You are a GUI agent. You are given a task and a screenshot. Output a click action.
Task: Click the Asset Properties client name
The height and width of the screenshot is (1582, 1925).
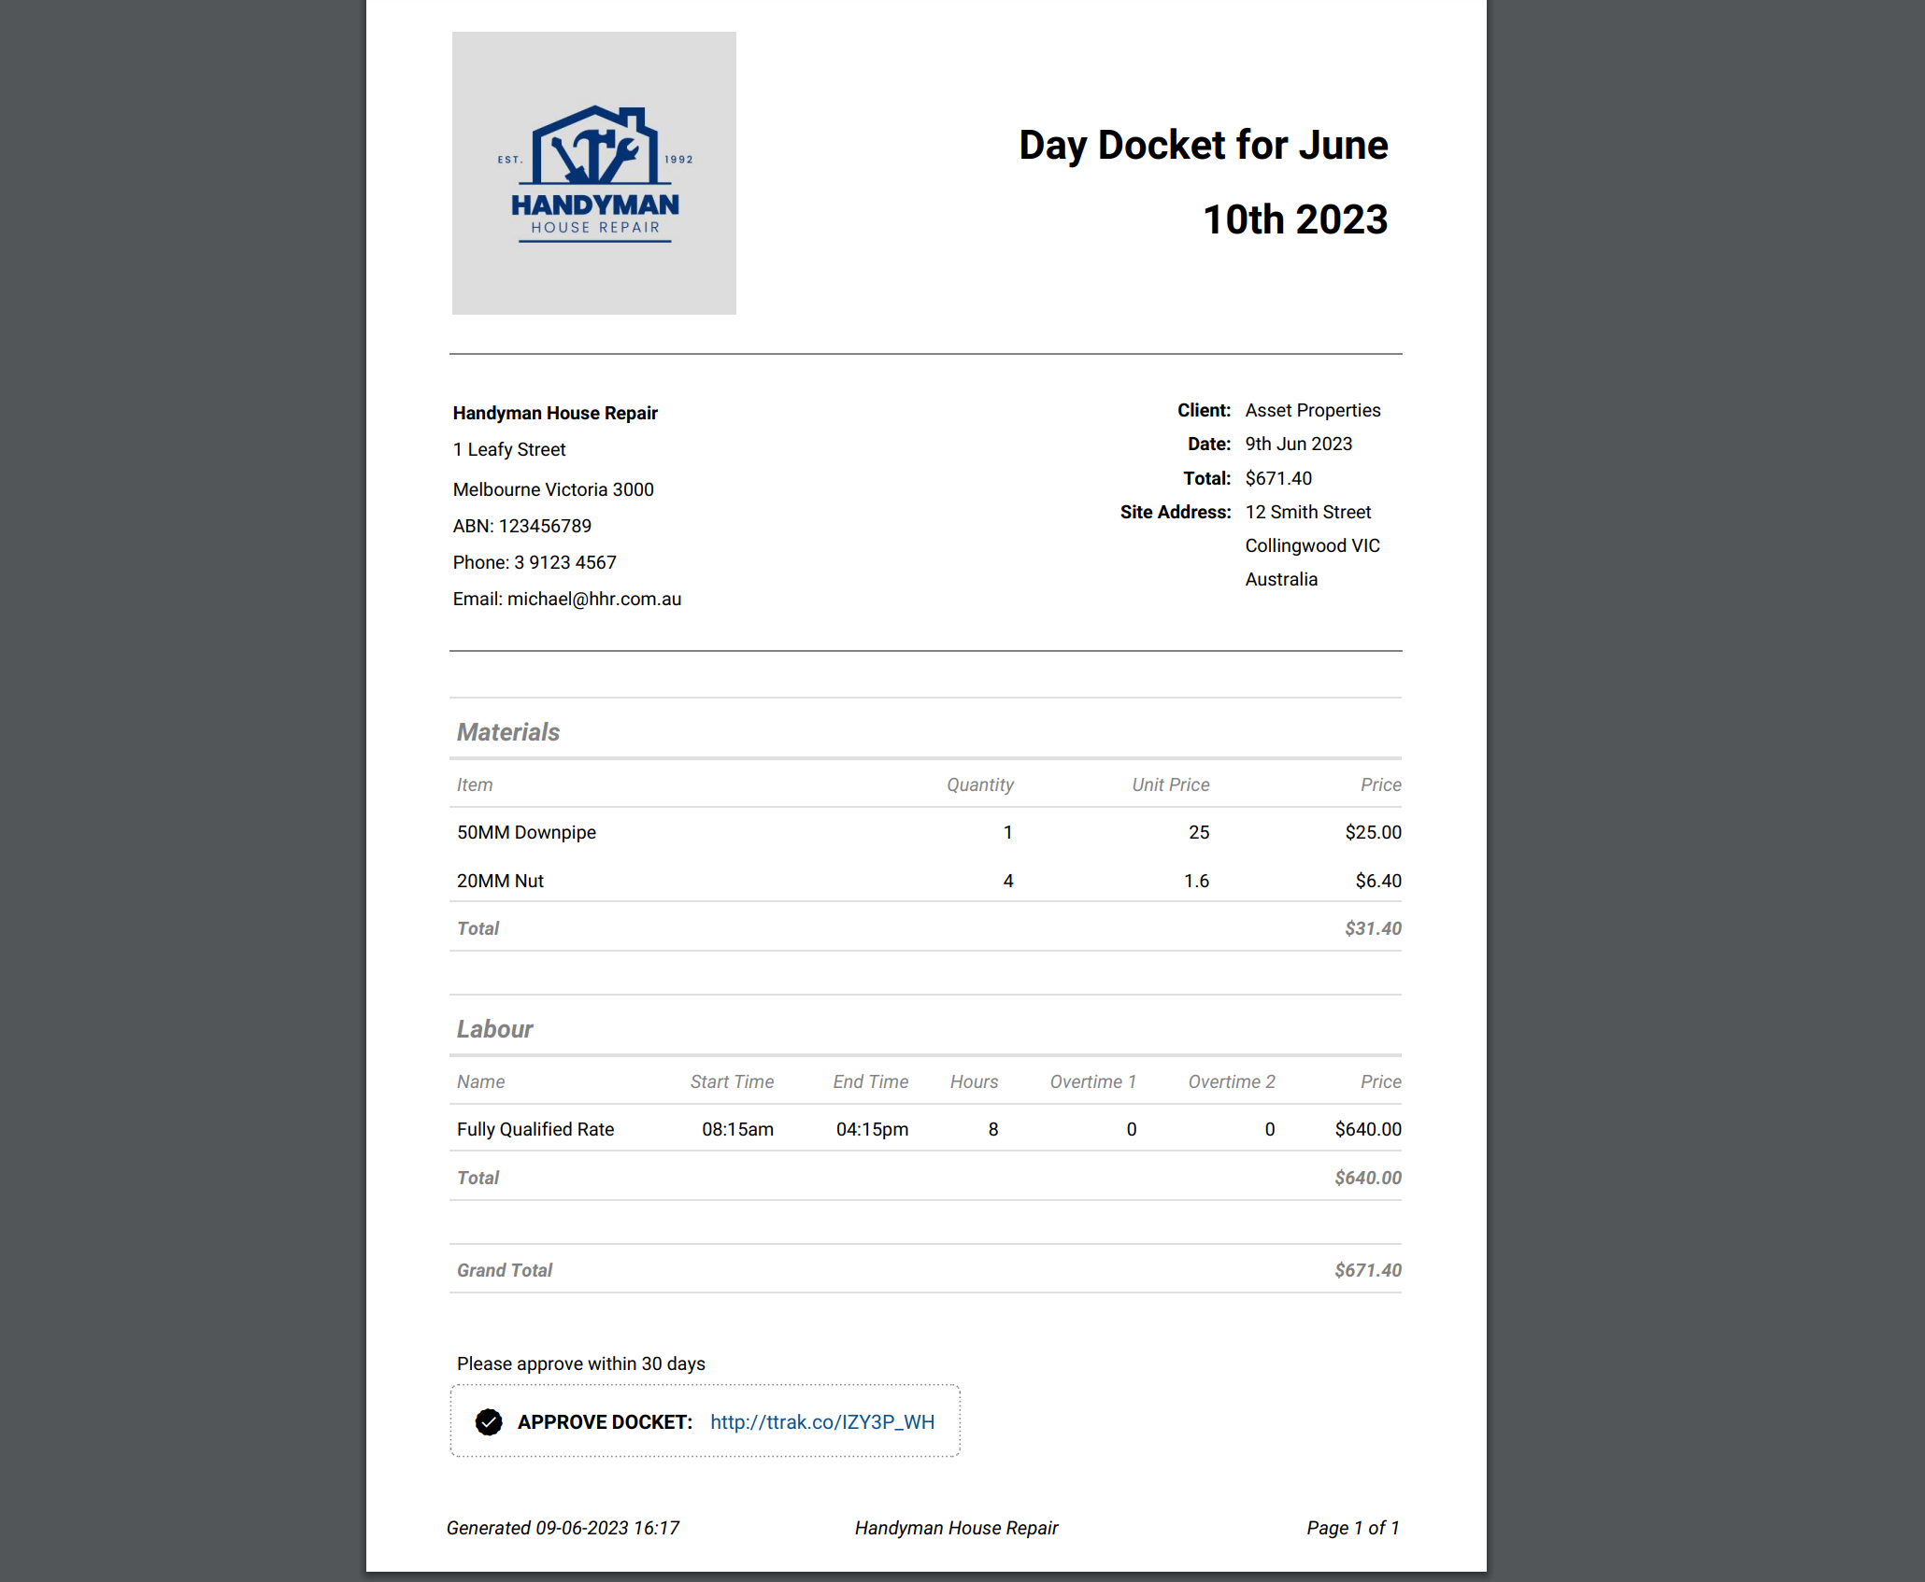point(1312,410)
